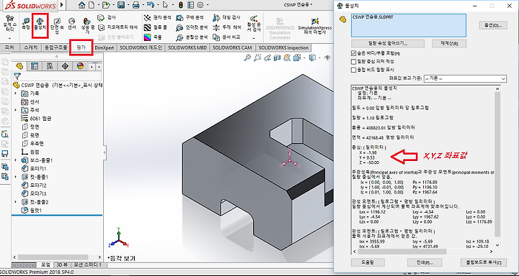Switch to the SOLIDWORKS Inspection tab
This screenshot has height=276, width=519.
tap(284, 48)
